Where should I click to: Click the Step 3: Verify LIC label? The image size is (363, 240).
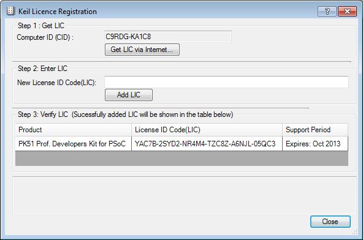pos(43,114)
